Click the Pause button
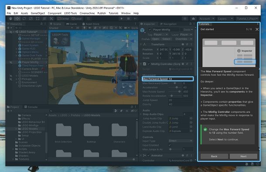266x172 pixels. click(128, 19)
